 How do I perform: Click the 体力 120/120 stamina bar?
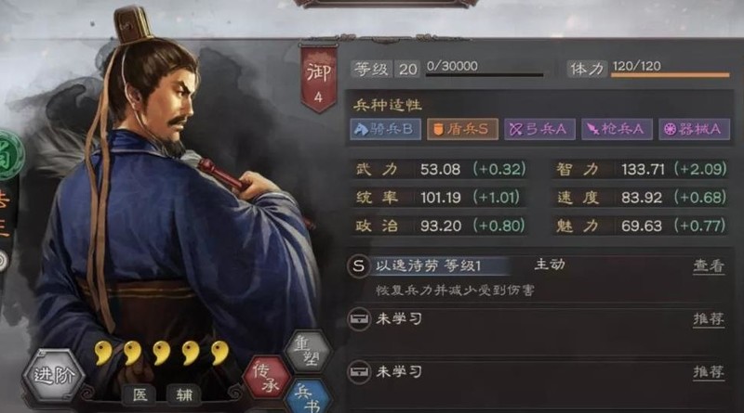[x=648, y=69]
